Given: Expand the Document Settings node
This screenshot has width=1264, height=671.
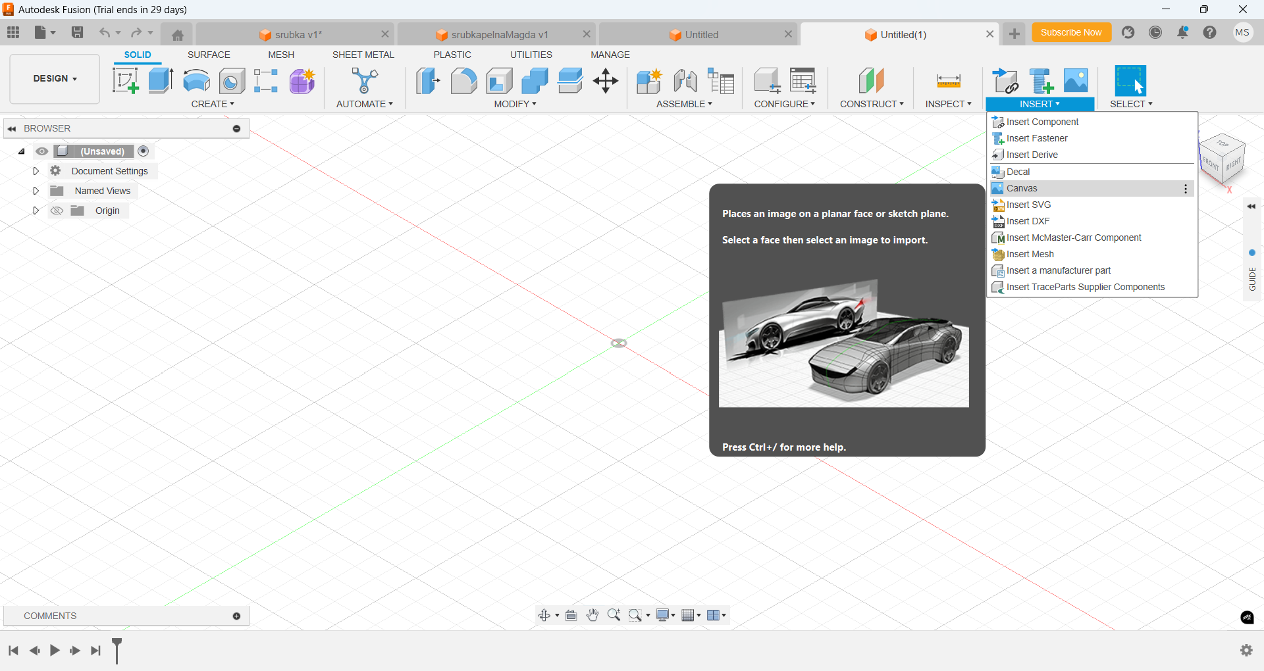Looking at the screenshot, I should pyautogui.click(x=36, y=171).
